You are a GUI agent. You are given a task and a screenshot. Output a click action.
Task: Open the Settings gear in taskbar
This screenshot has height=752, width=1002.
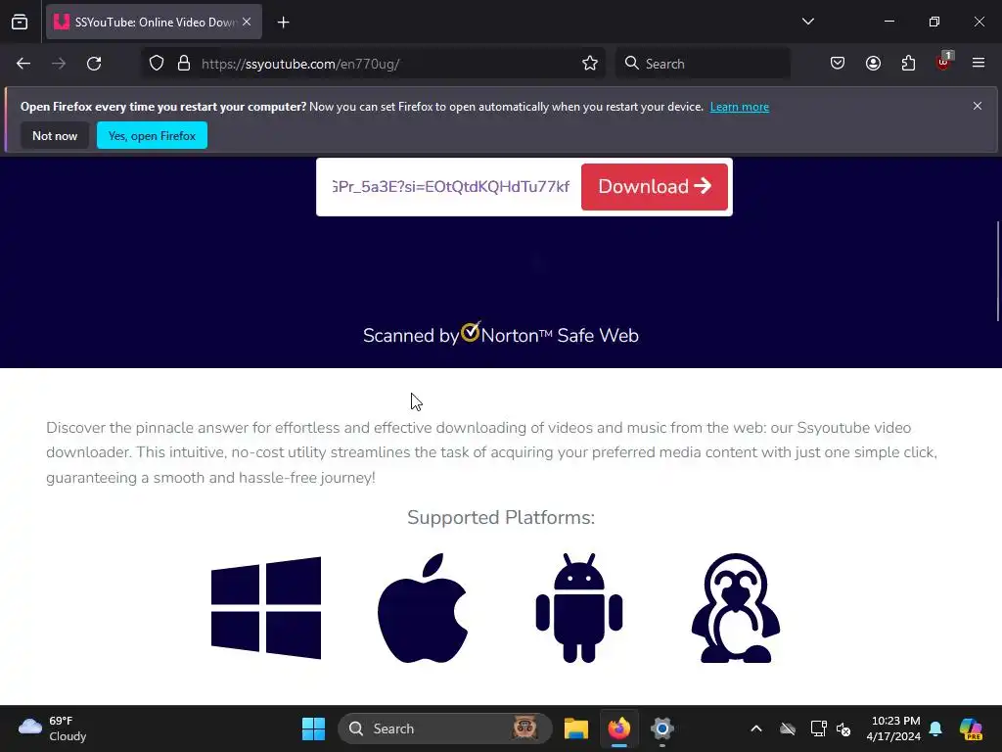pos(662,728)
